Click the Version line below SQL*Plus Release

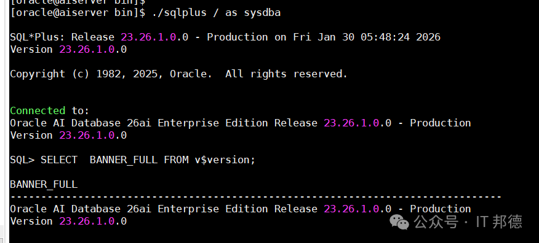68,49
